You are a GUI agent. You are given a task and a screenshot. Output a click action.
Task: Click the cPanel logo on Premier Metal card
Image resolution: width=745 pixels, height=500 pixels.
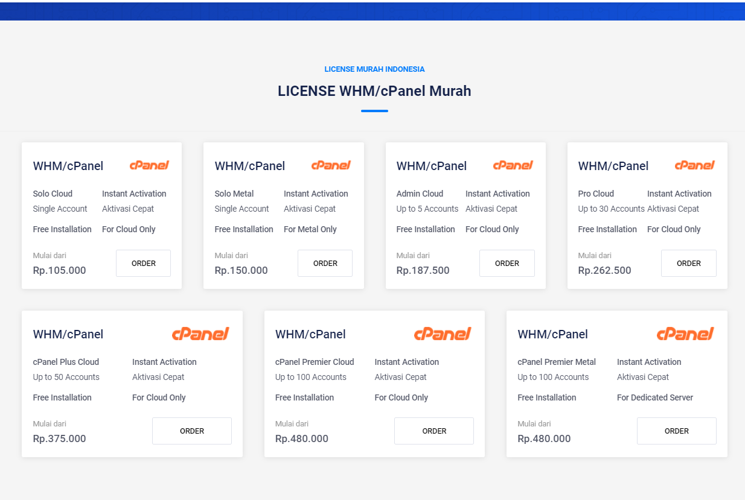(685, 334)
